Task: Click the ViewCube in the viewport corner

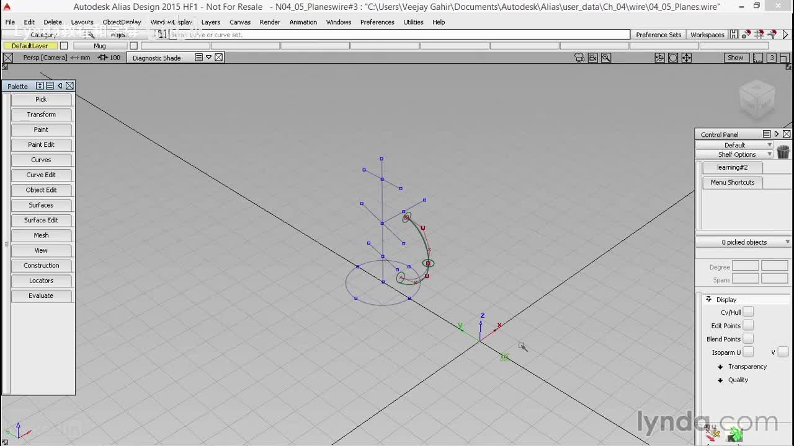Action: [757, 98]
